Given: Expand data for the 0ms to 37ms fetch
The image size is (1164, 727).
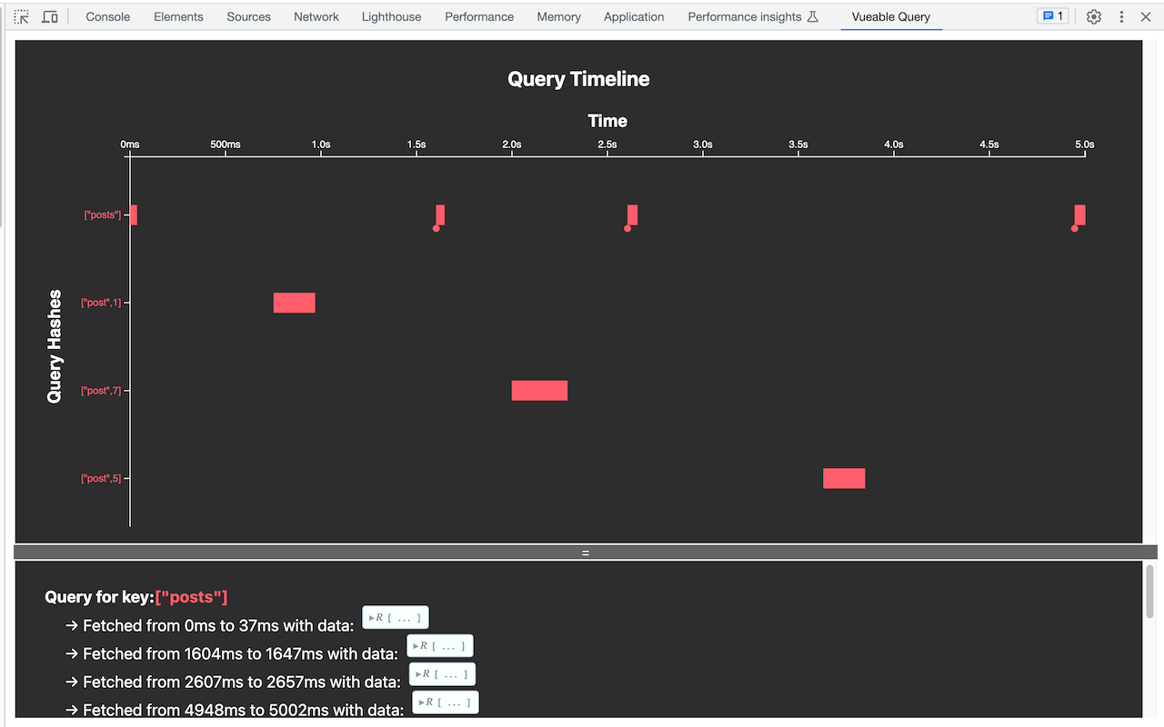Looking at the screenshot, I should [396, 618].
